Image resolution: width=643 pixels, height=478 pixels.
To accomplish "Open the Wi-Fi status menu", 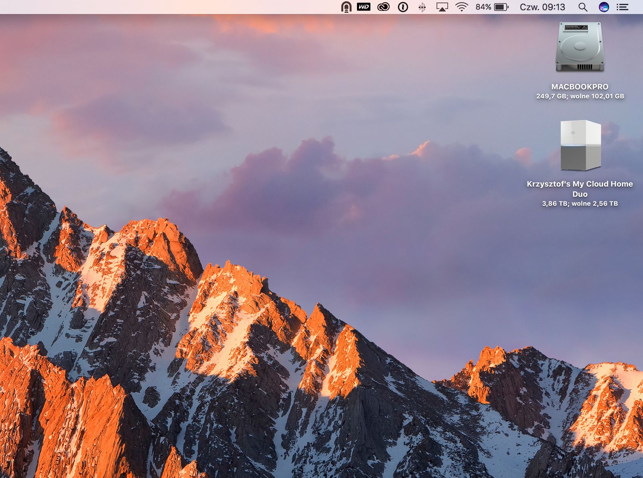I will point(462,7).
